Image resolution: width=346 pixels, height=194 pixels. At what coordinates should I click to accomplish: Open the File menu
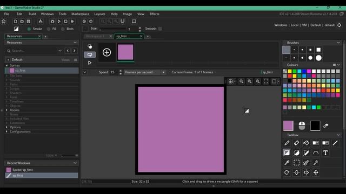[x=6, y=14]
